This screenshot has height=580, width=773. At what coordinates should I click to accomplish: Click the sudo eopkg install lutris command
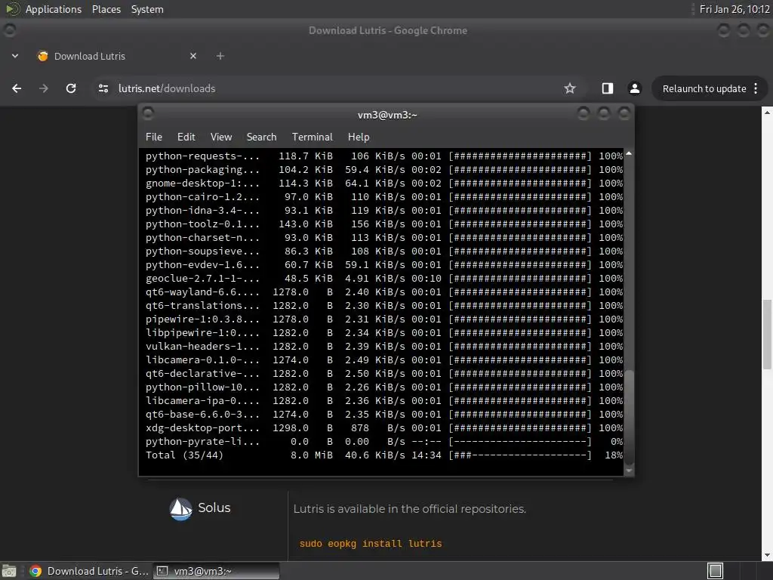(x=371, y=544)
